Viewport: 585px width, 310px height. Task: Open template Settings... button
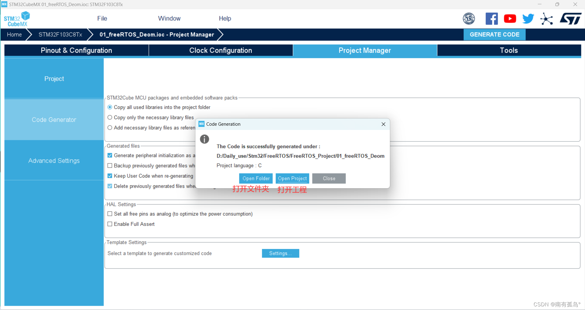pyautogui.click(x=280, y=254)
